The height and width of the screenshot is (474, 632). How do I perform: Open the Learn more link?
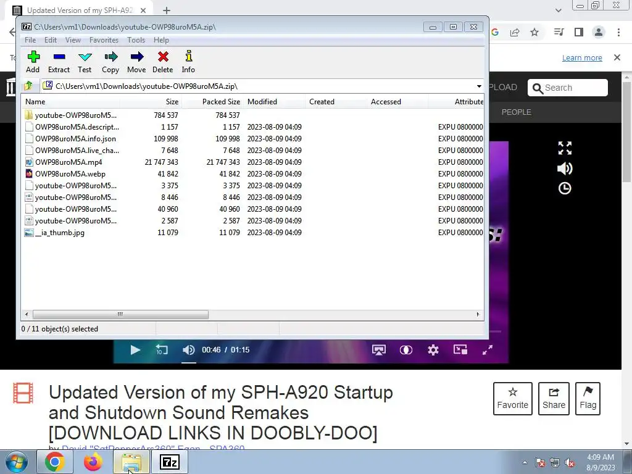click(x=582, y=57)
